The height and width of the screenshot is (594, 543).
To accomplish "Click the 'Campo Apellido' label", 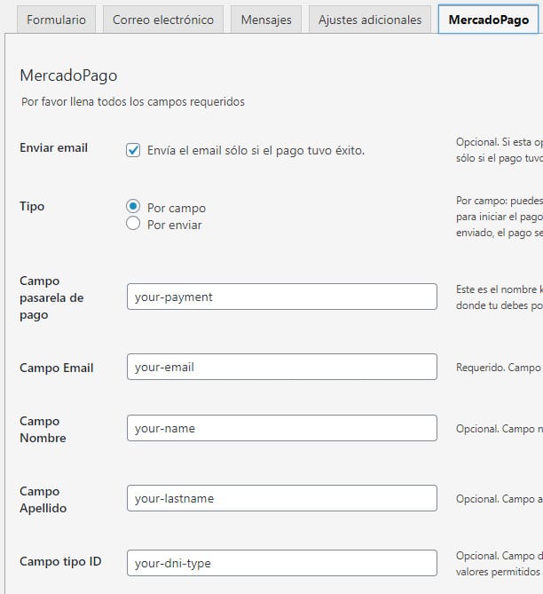I will [43, 500].
